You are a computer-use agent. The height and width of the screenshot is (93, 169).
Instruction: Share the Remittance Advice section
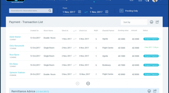[155, 91]
